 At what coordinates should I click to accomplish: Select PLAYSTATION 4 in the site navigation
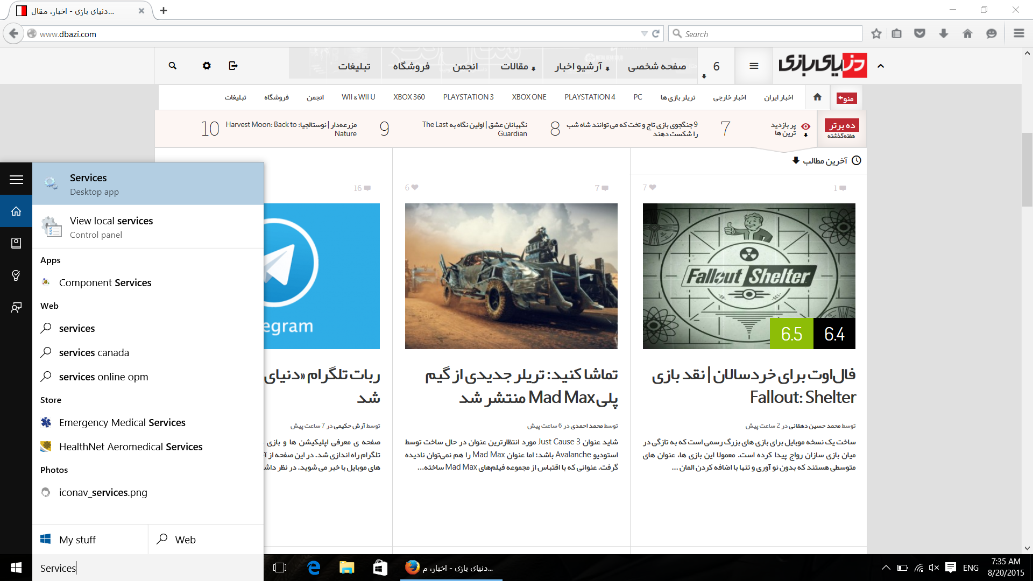tap(590, 97)
